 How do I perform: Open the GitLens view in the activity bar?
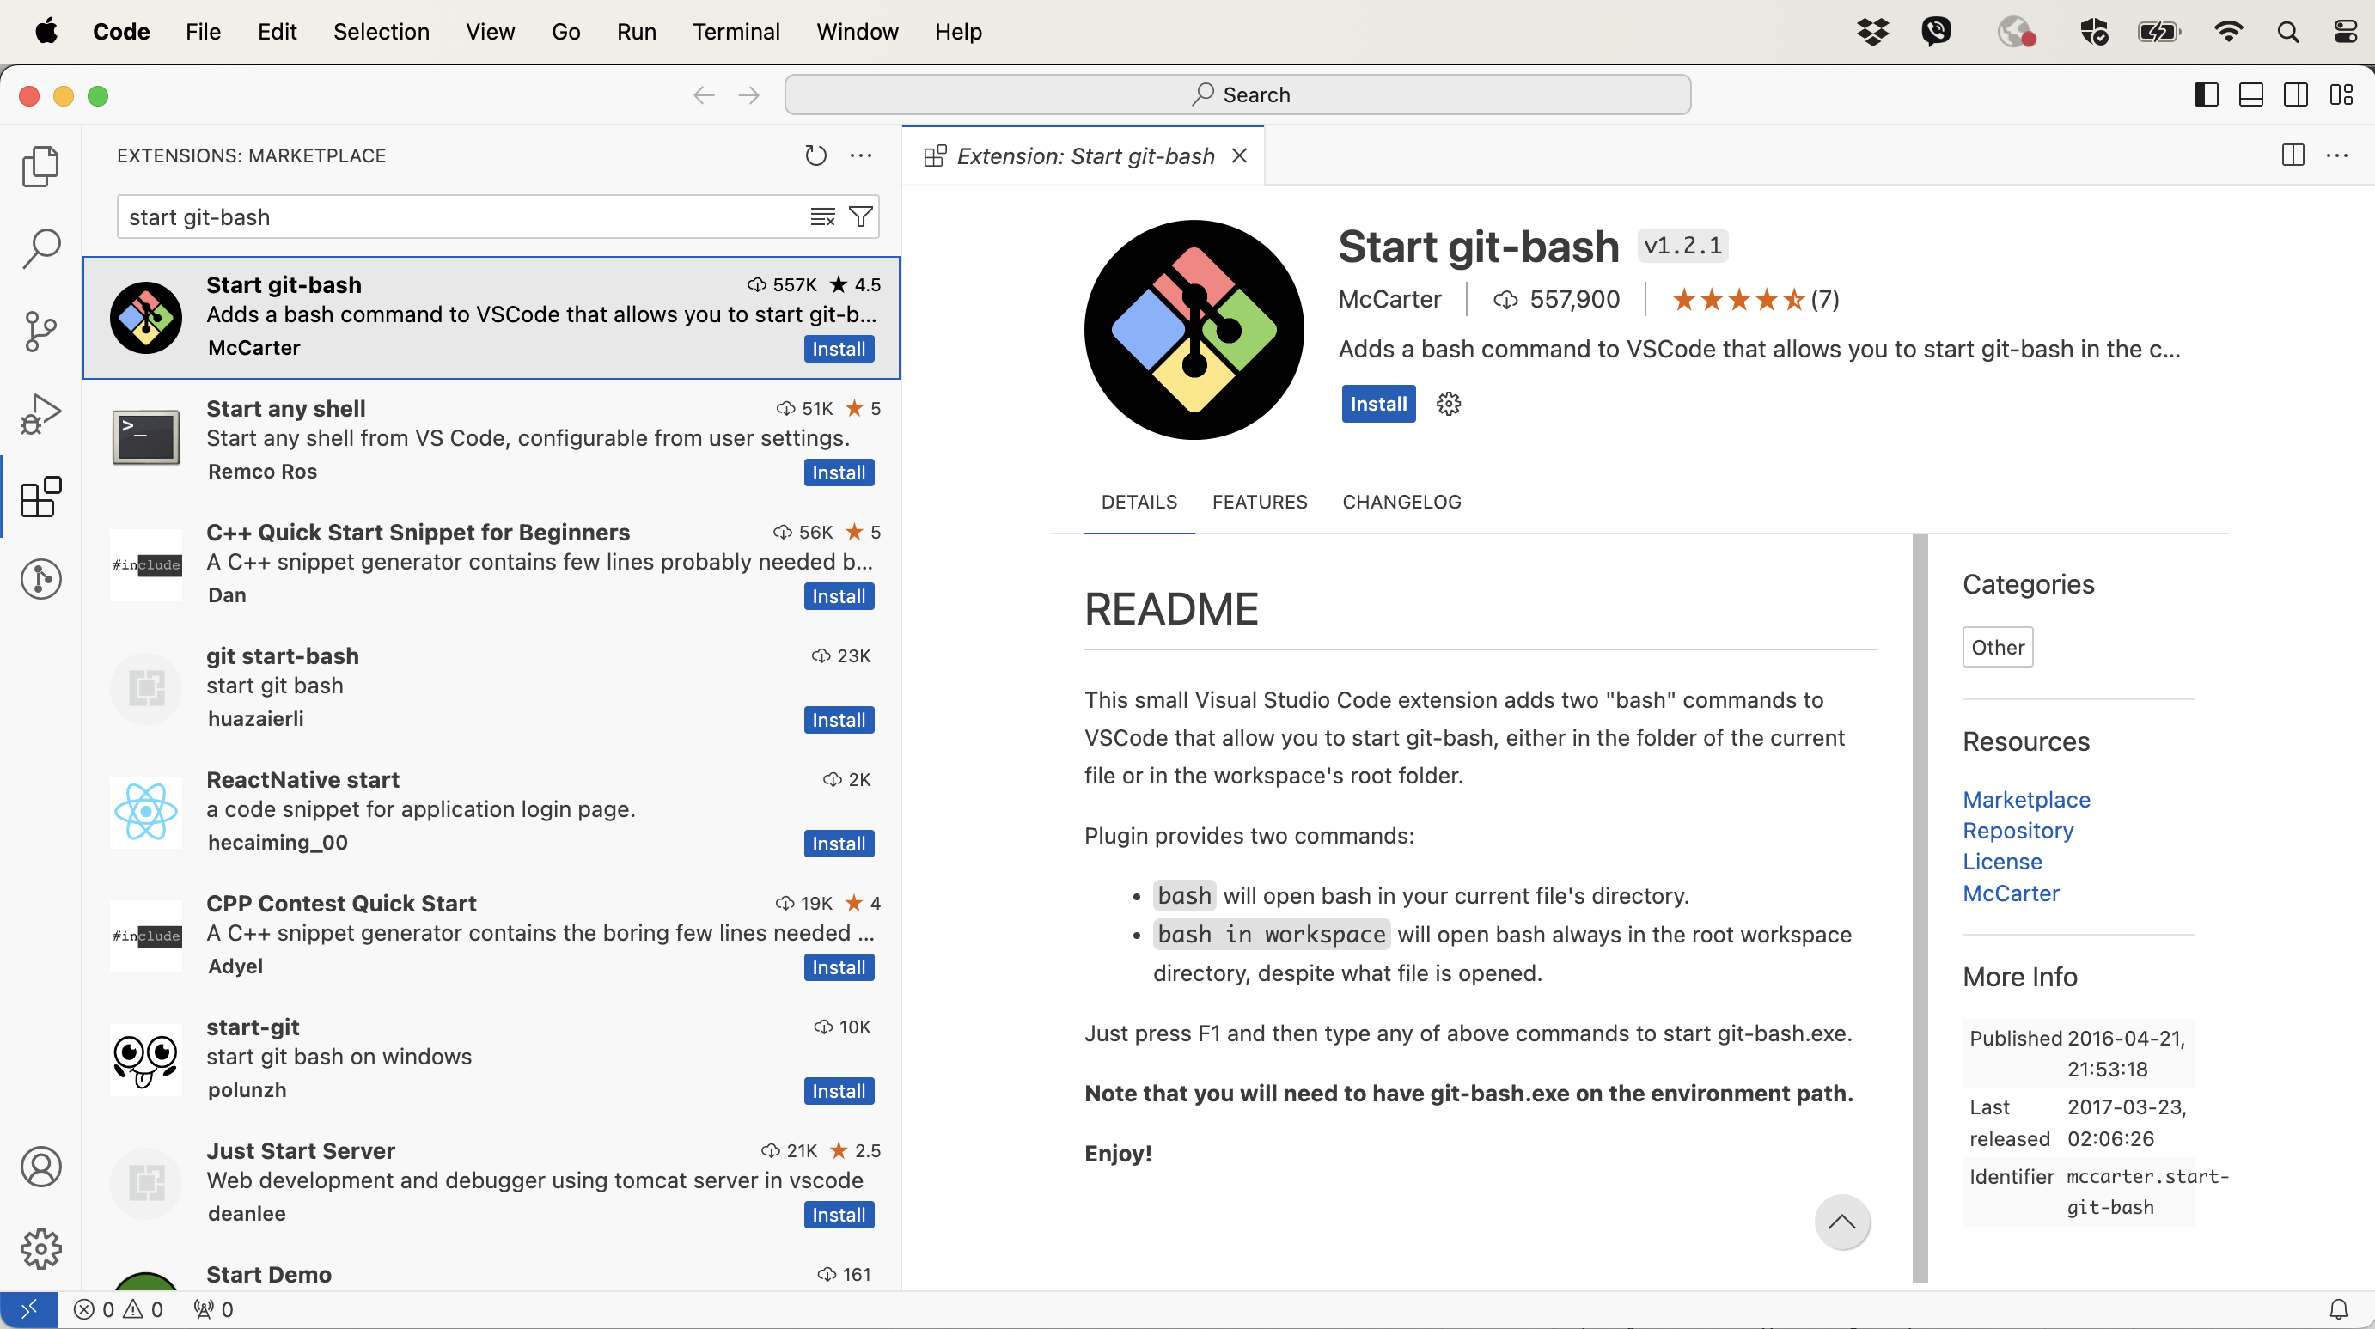point(40,579)
